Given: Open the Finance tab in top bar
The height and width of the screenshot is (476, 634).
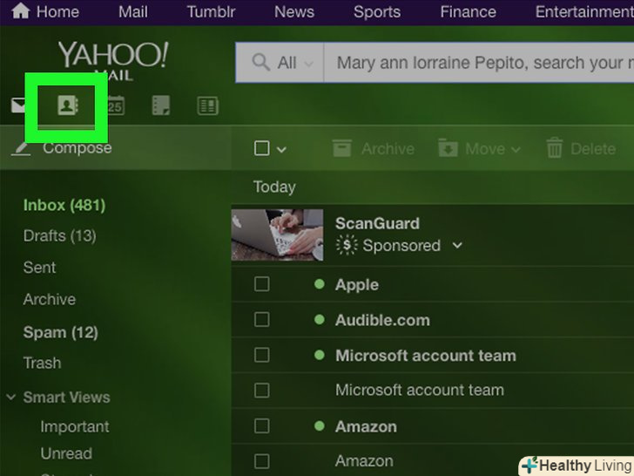Looking at the screenshot, I should click(469, 11).
